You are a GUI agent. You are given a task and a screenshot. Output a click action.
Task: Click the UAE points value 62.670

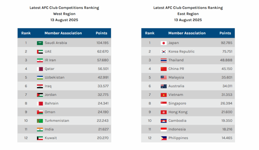(x=102, y=52)
